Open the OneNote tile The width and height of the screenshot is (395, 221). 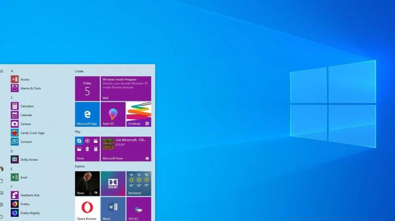coord(138,114)
